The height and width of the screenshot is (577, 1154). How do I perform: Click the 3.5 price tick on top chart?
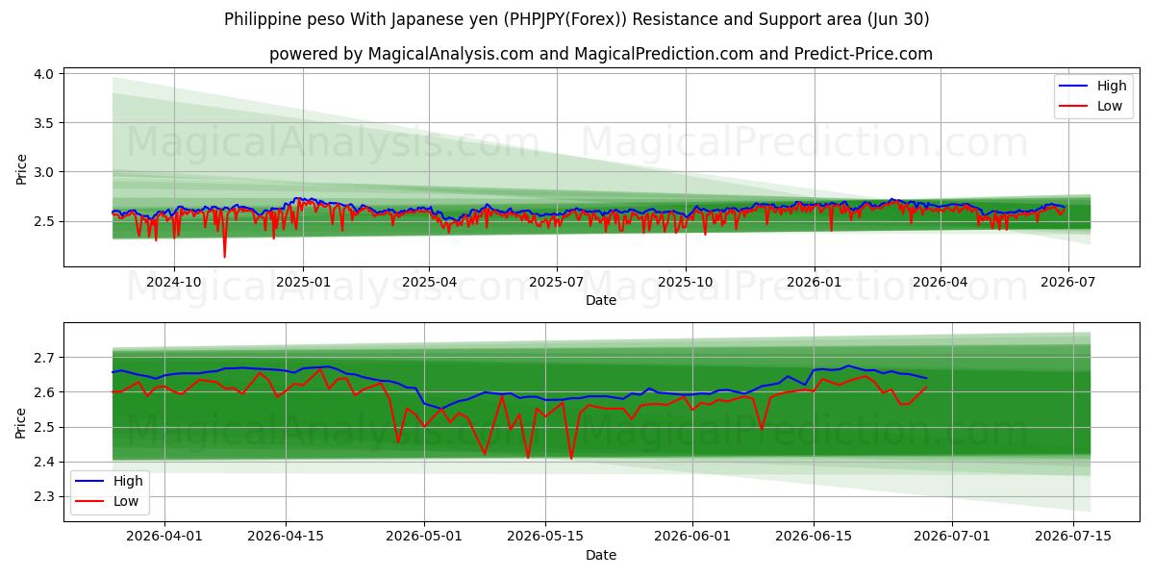tap(46, 123)
